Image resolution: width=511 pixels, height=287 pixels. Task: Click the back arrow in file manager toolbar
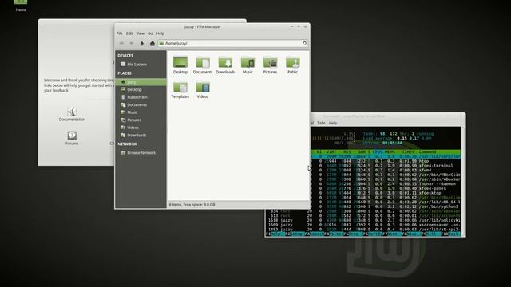[x=121, y=43]
